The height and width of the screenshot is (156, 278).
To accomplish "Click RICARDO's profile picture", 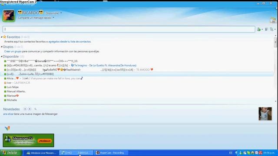I will (x=9, y=16).
